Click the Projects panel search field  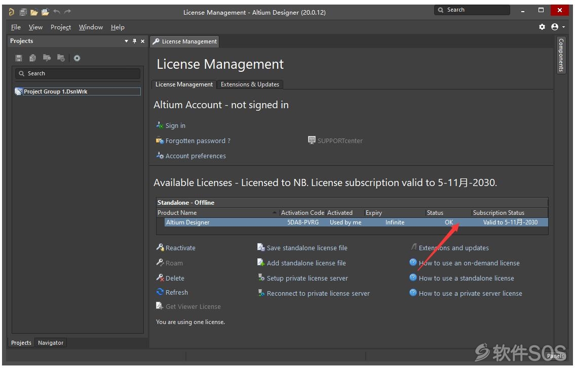click(x=78, y=73)
